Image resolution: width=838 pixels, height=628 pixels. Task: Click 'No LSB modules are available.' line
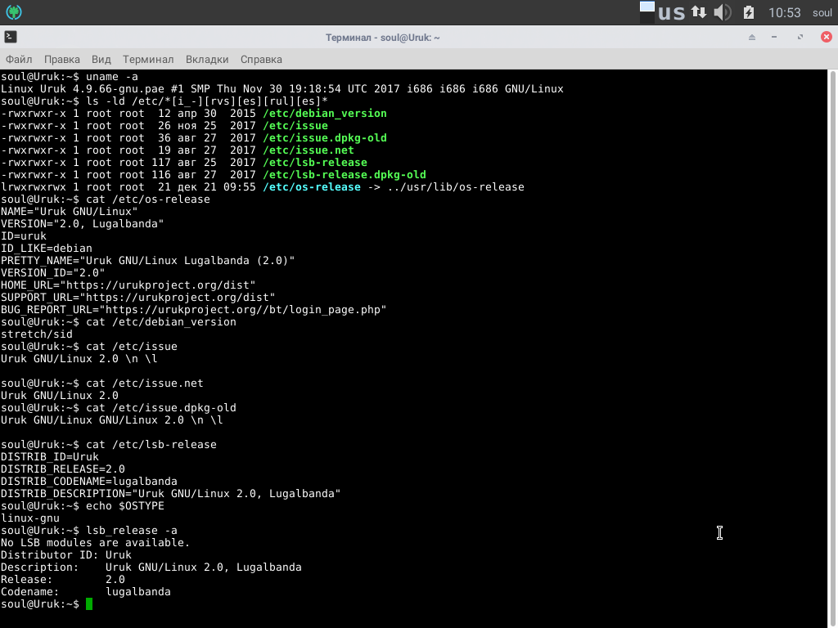point(95,543)
